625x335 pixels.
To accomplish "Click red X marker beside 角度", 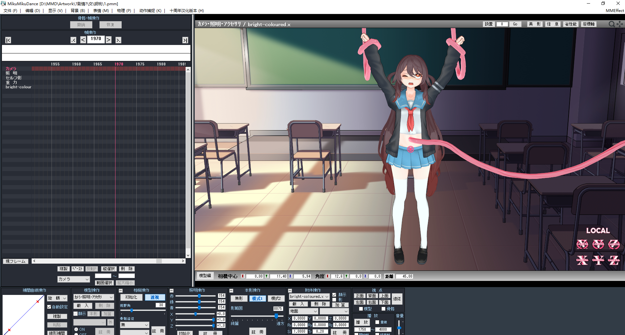I will pyautogui.click(x=328, y=276).
